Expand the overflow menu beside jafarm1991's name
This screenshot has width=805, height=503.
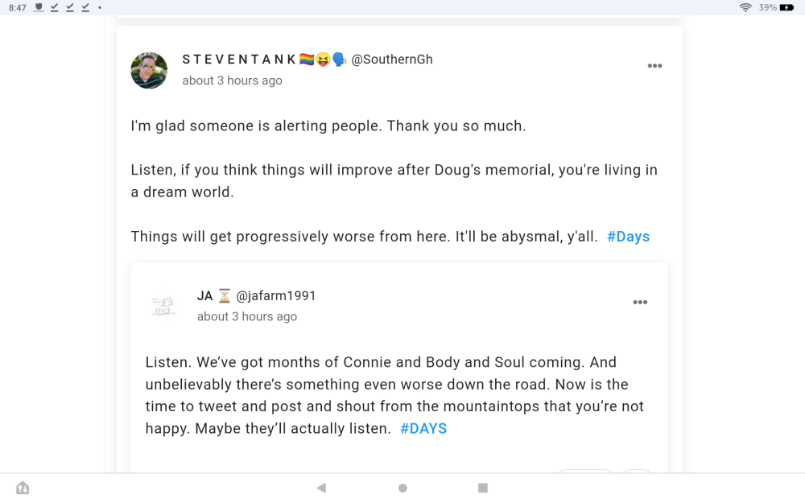[x=640, y=302]
